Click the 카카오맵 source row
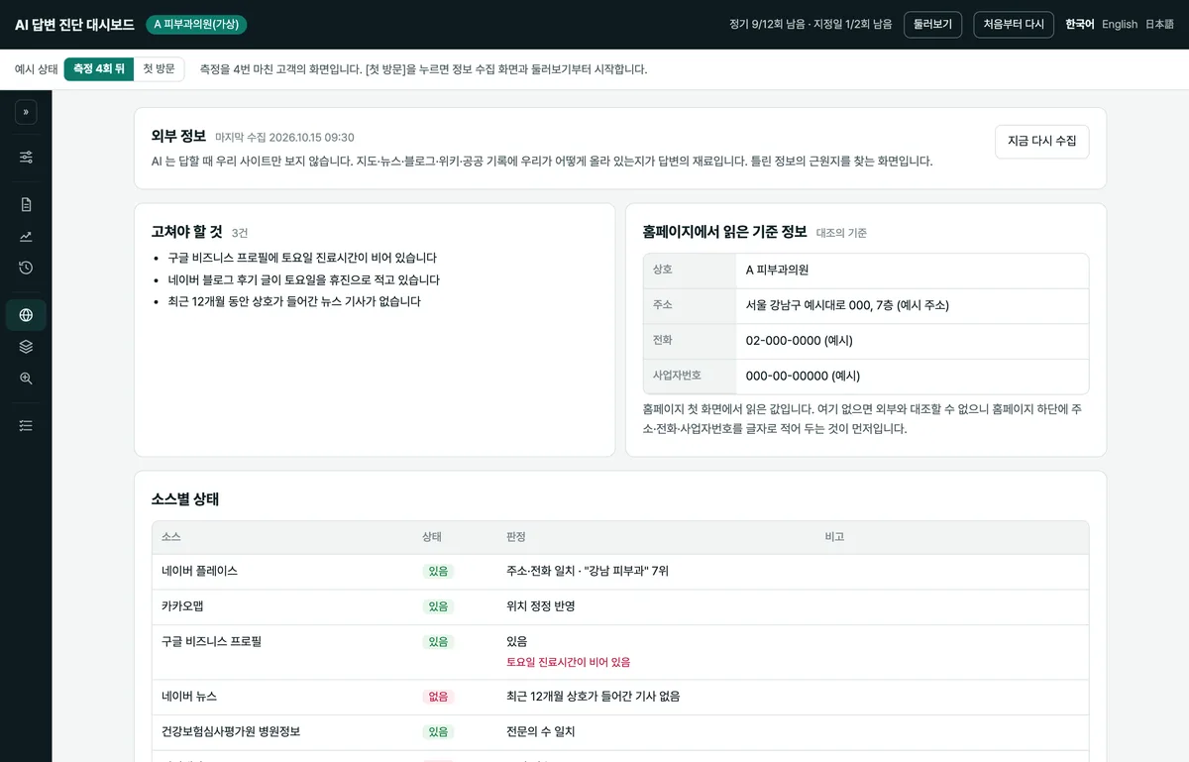The height and width of the screenshot is (762, 1189). point(620,606)
